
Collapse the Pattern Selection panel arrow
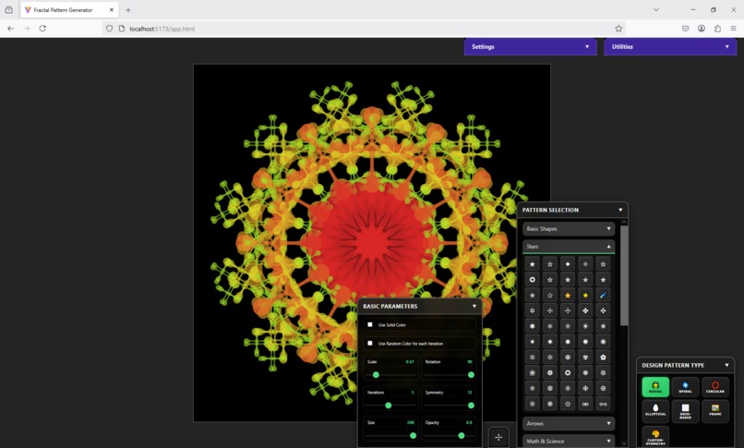coord(620,210)
